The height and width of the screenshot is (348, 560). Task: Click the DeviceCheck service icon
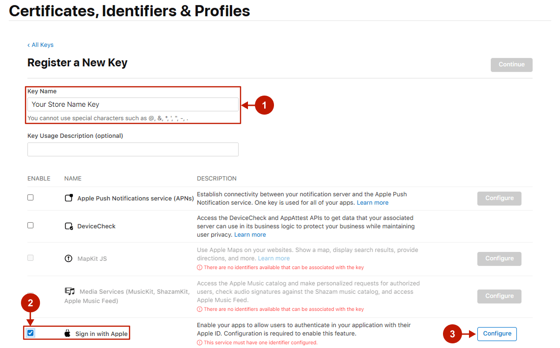click(69, 226)
